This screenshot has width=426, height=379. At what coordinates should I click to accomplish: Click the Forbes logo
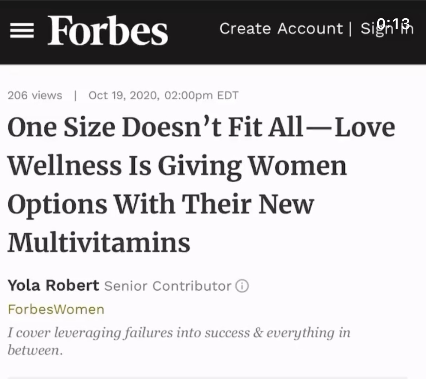click(108, 31)
